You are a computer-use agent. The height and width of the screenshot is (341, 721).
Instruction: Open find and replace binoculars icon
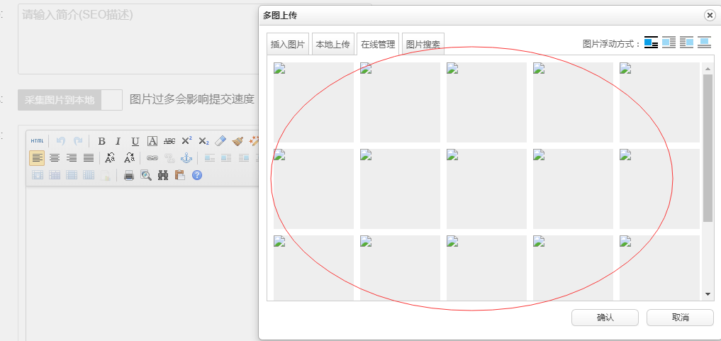[x=163, y=175]
